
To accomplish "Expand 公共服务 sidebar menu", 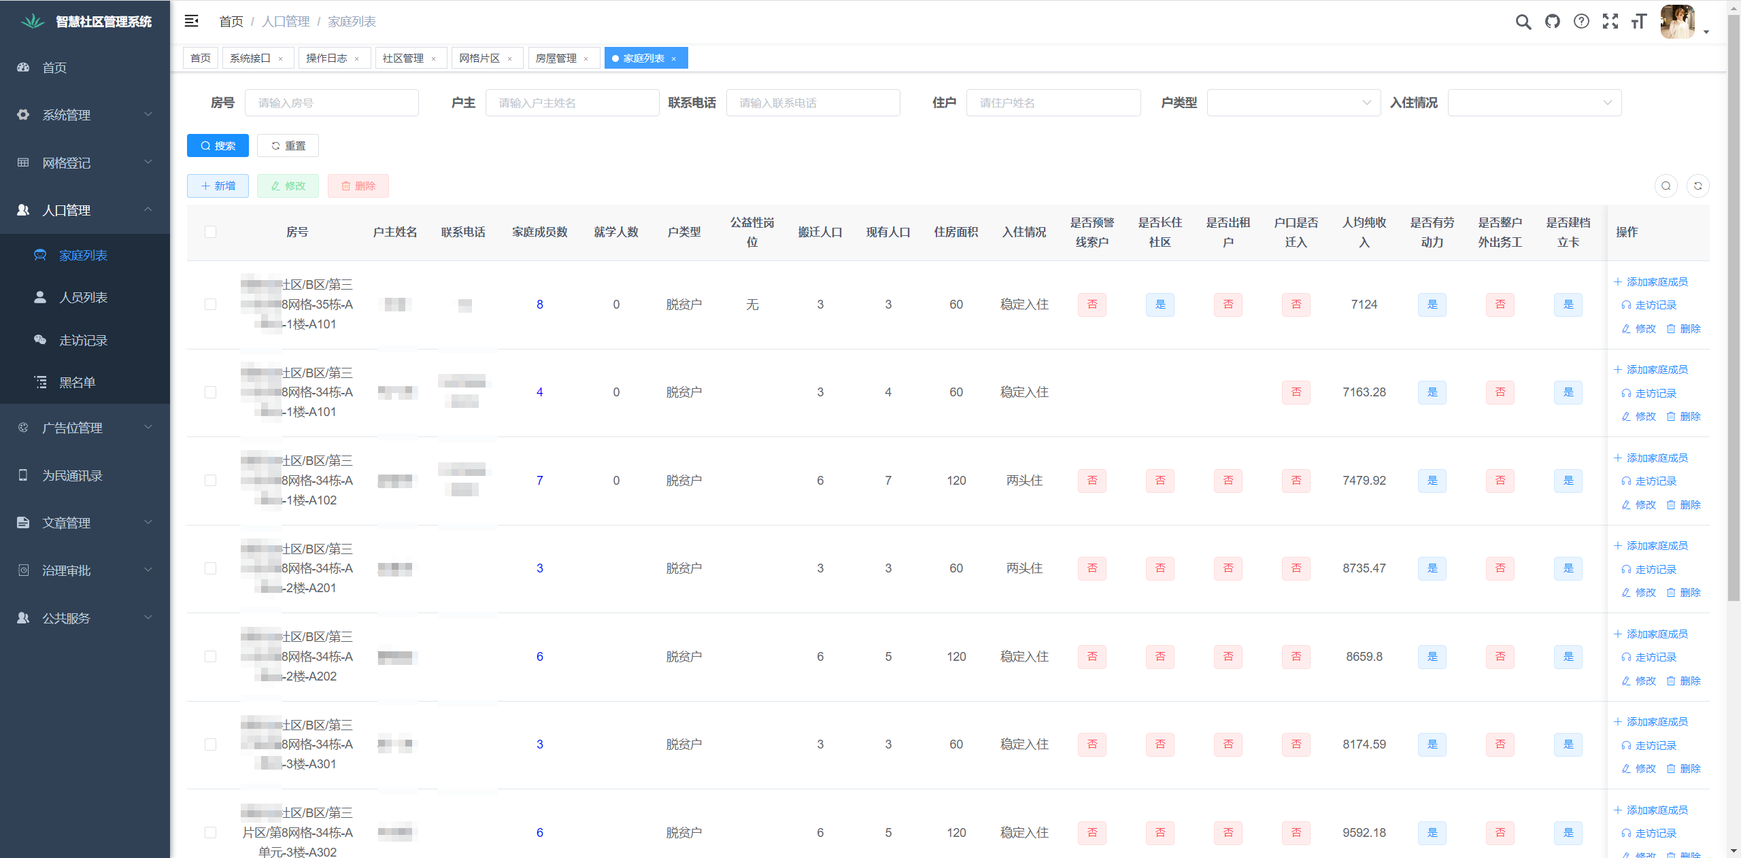I will click(85, 618).
